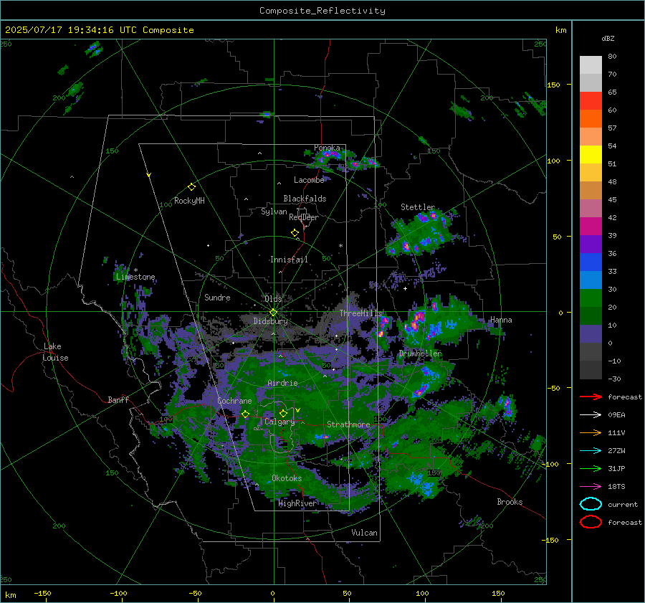Click the white asterisk marker east of Innisfail
645x603 pixels.
tap(340, 246)
